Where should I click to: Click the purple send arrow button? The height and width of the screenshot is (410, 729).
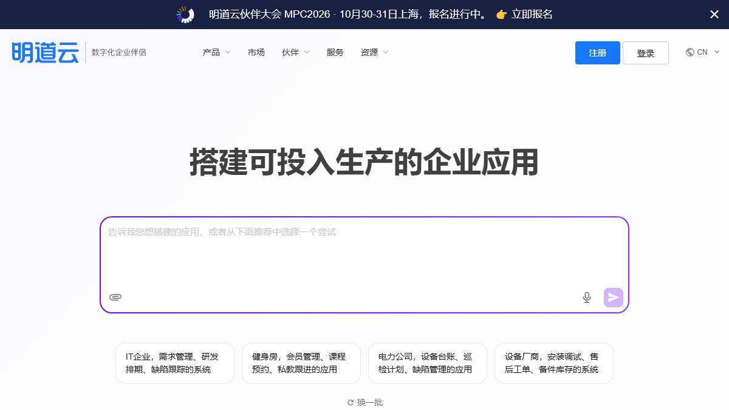tap(614, 297)
